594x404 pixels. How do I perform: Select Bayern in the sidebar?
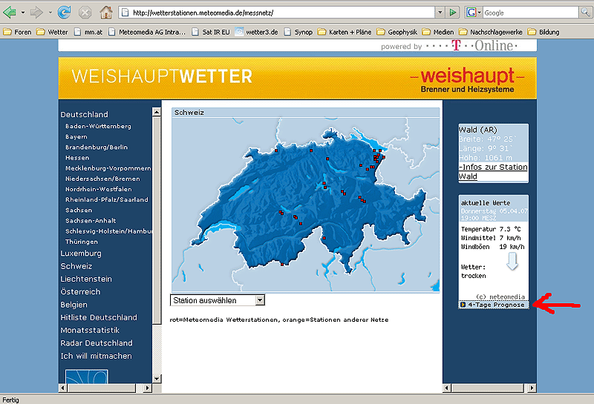[76, 137]
